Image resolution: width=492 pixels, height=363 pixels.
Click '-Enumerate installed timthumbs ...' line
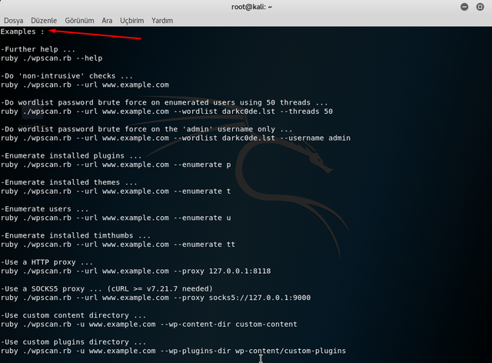click(x=75, y=235)
